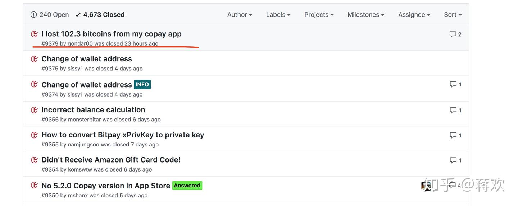518x206 pixels.
Task: Click comment bubble icon on issue #9379
Action: [453, 34]
